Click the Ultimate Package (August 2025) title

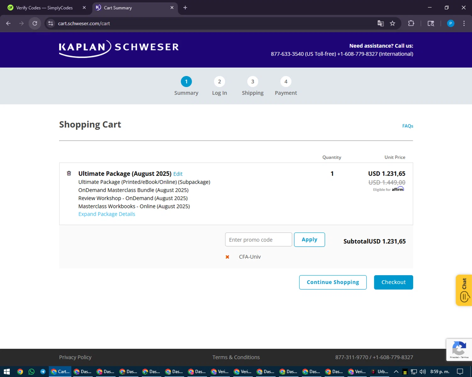point(125,174)
